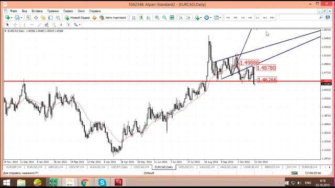Open the Strategy Tester icon
The width and height of the screenshot is (335, 188).
coord(58,18)
